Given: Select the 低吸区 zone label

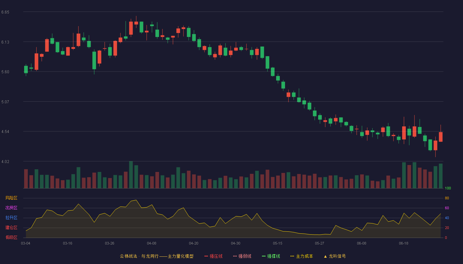Looking at the screenshot, I should (x=11, y=238).
